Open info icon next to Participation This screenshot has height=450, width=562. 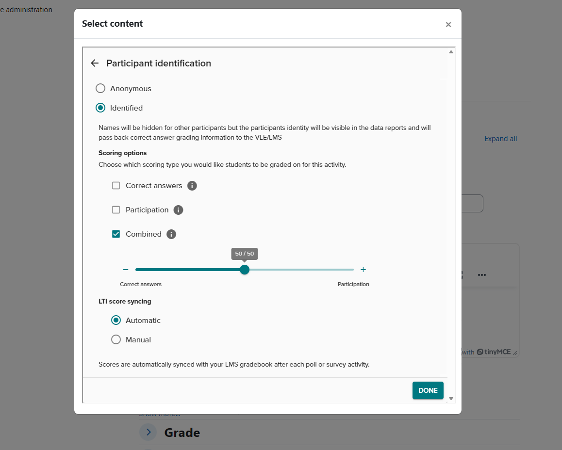click(x=178, y=210)
